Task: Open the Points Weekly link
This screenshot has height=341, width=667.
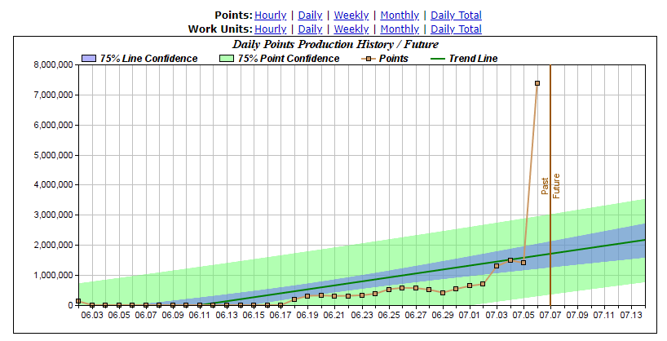Action: pos(351,15)
